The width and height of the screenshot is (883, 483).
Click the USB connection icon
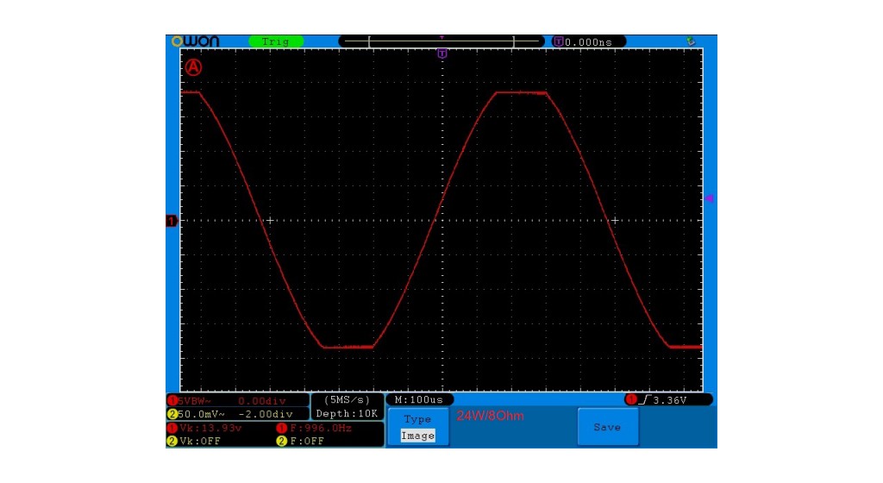(691, 41)
